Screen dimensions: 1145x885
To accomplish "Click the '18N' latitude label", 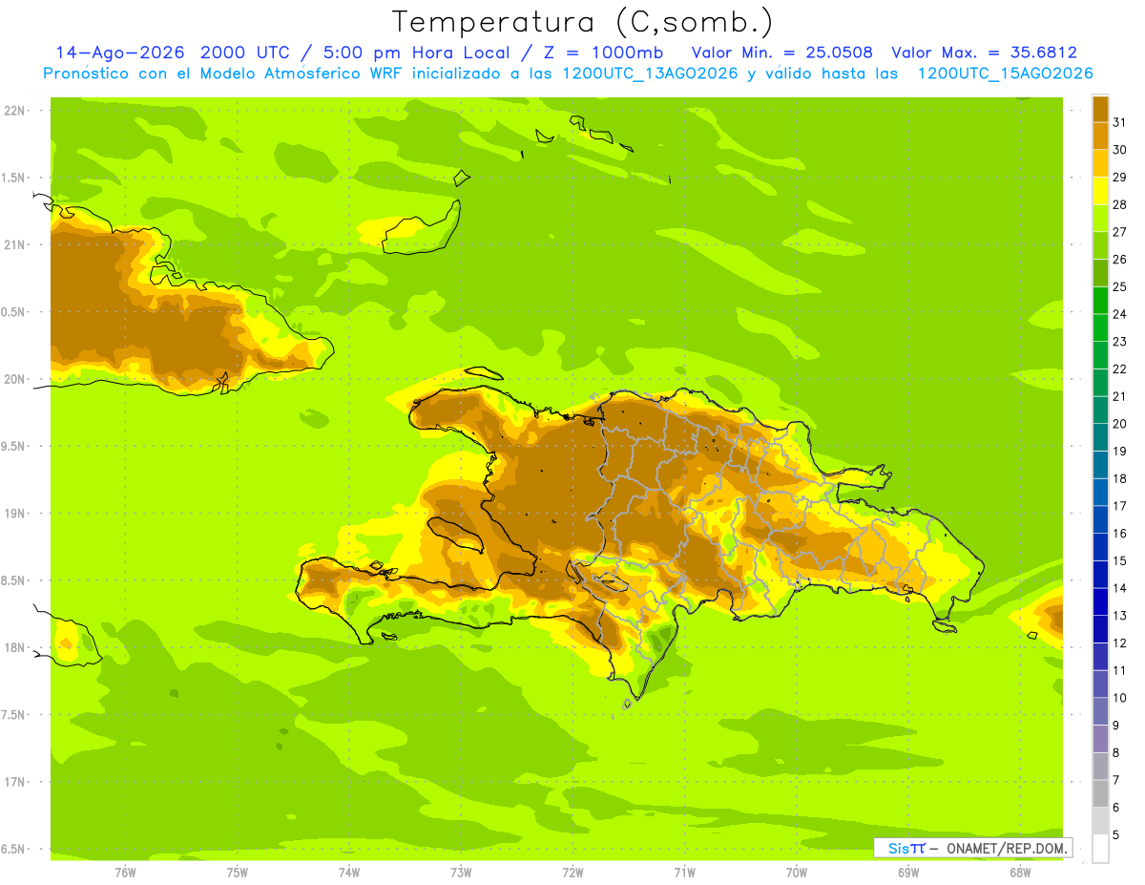I will click(14, 647).
